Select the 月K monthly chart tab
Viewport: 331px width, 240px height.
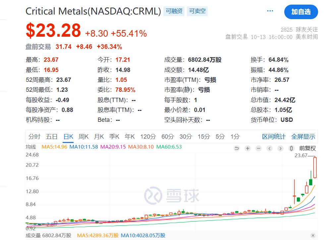tap(99, 137)
